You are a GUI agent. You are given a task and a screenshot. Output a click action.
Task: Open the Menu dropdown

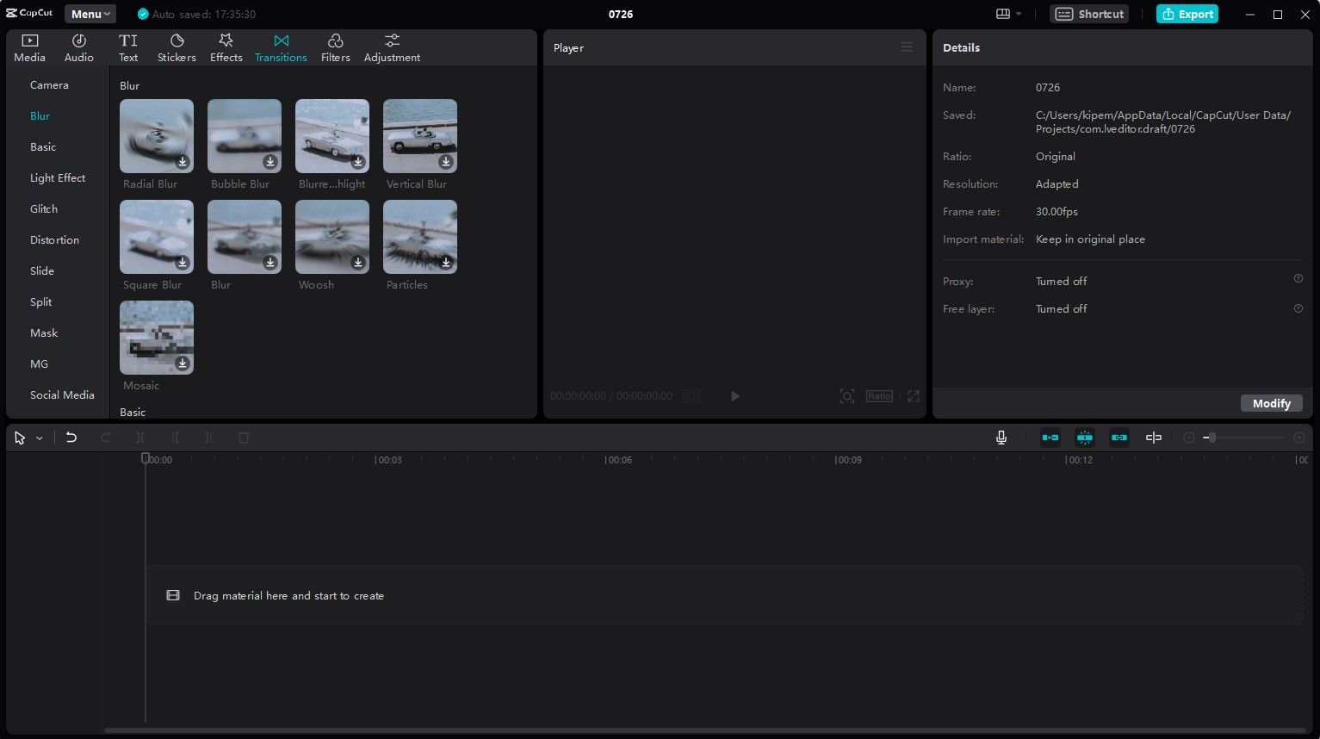tap(90, 14)
